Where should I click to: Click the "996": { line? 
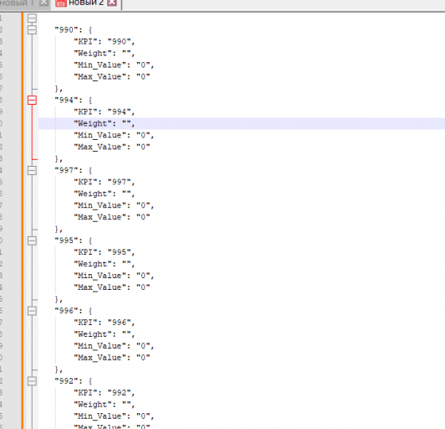tap(74, 311)
